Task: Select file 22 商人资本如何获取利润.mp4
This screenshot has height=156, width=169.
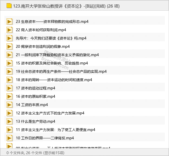Action: (41, 30)
